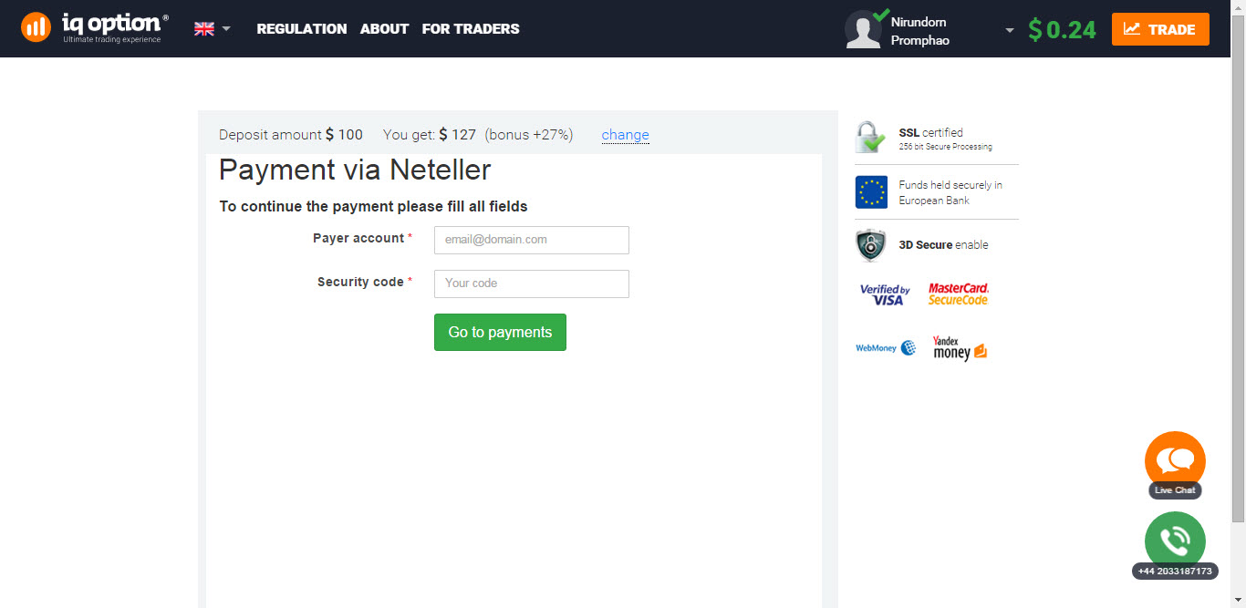1246x608 pixels.
Task: Focus the Payer account email field
Action: 532,240
